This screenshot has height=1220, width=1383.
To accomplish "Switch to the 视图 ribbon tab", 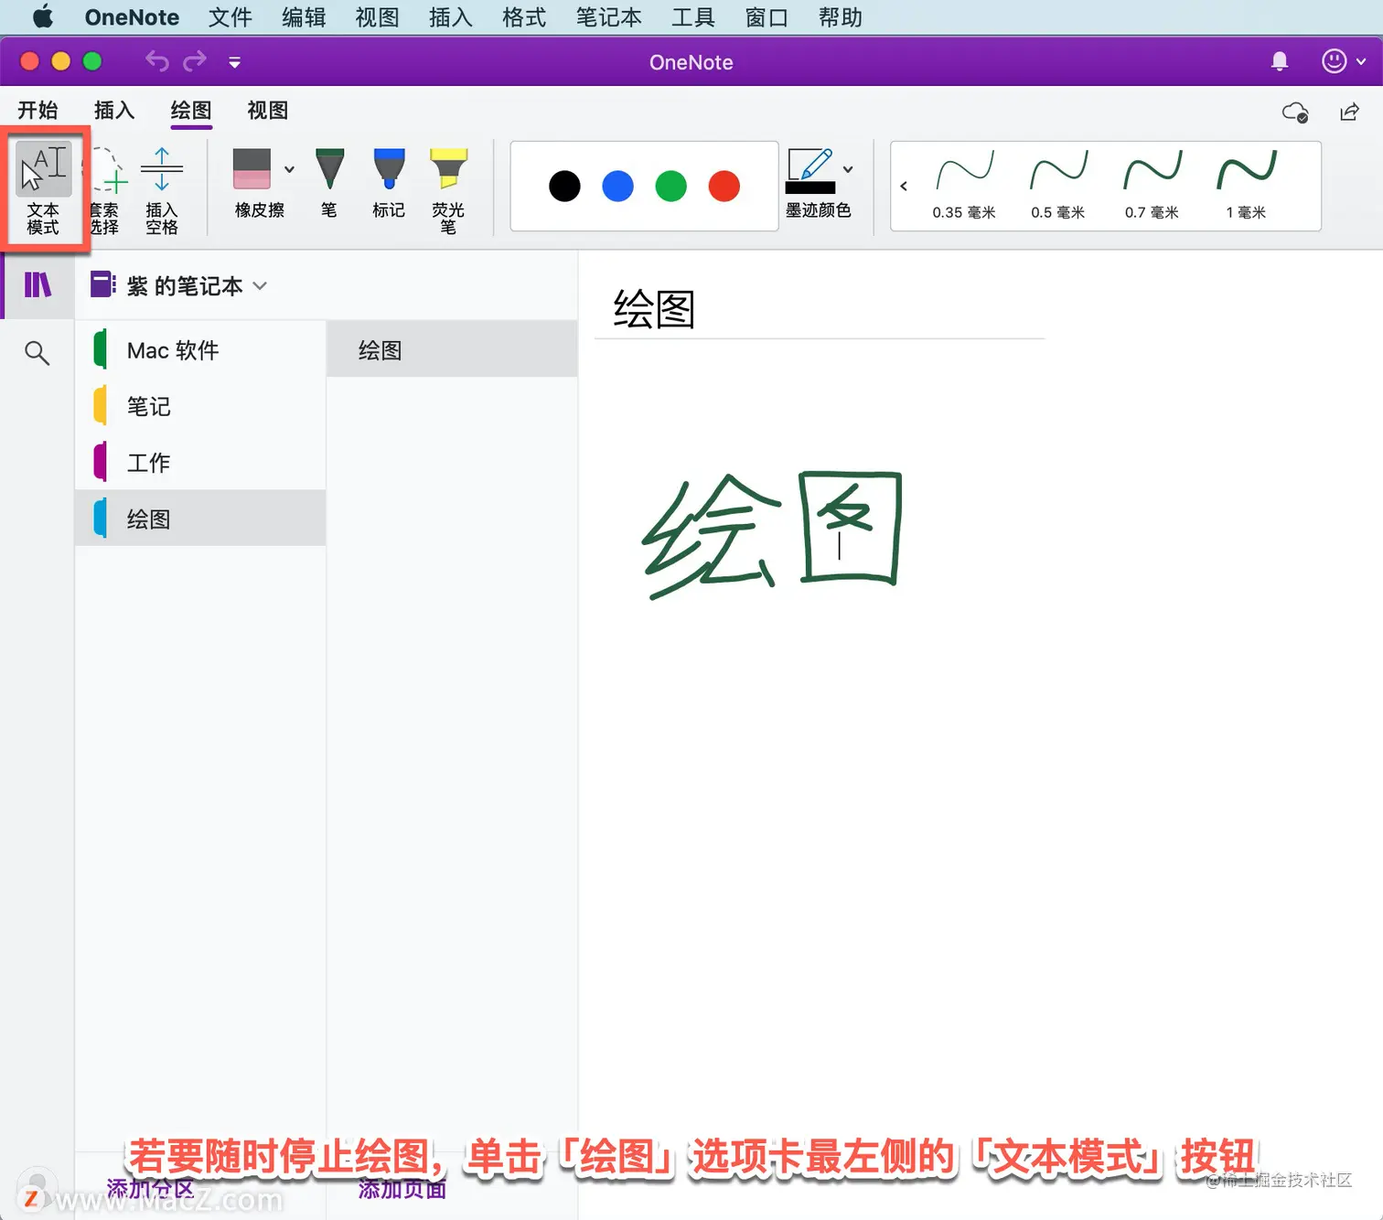I will point(268,111).
